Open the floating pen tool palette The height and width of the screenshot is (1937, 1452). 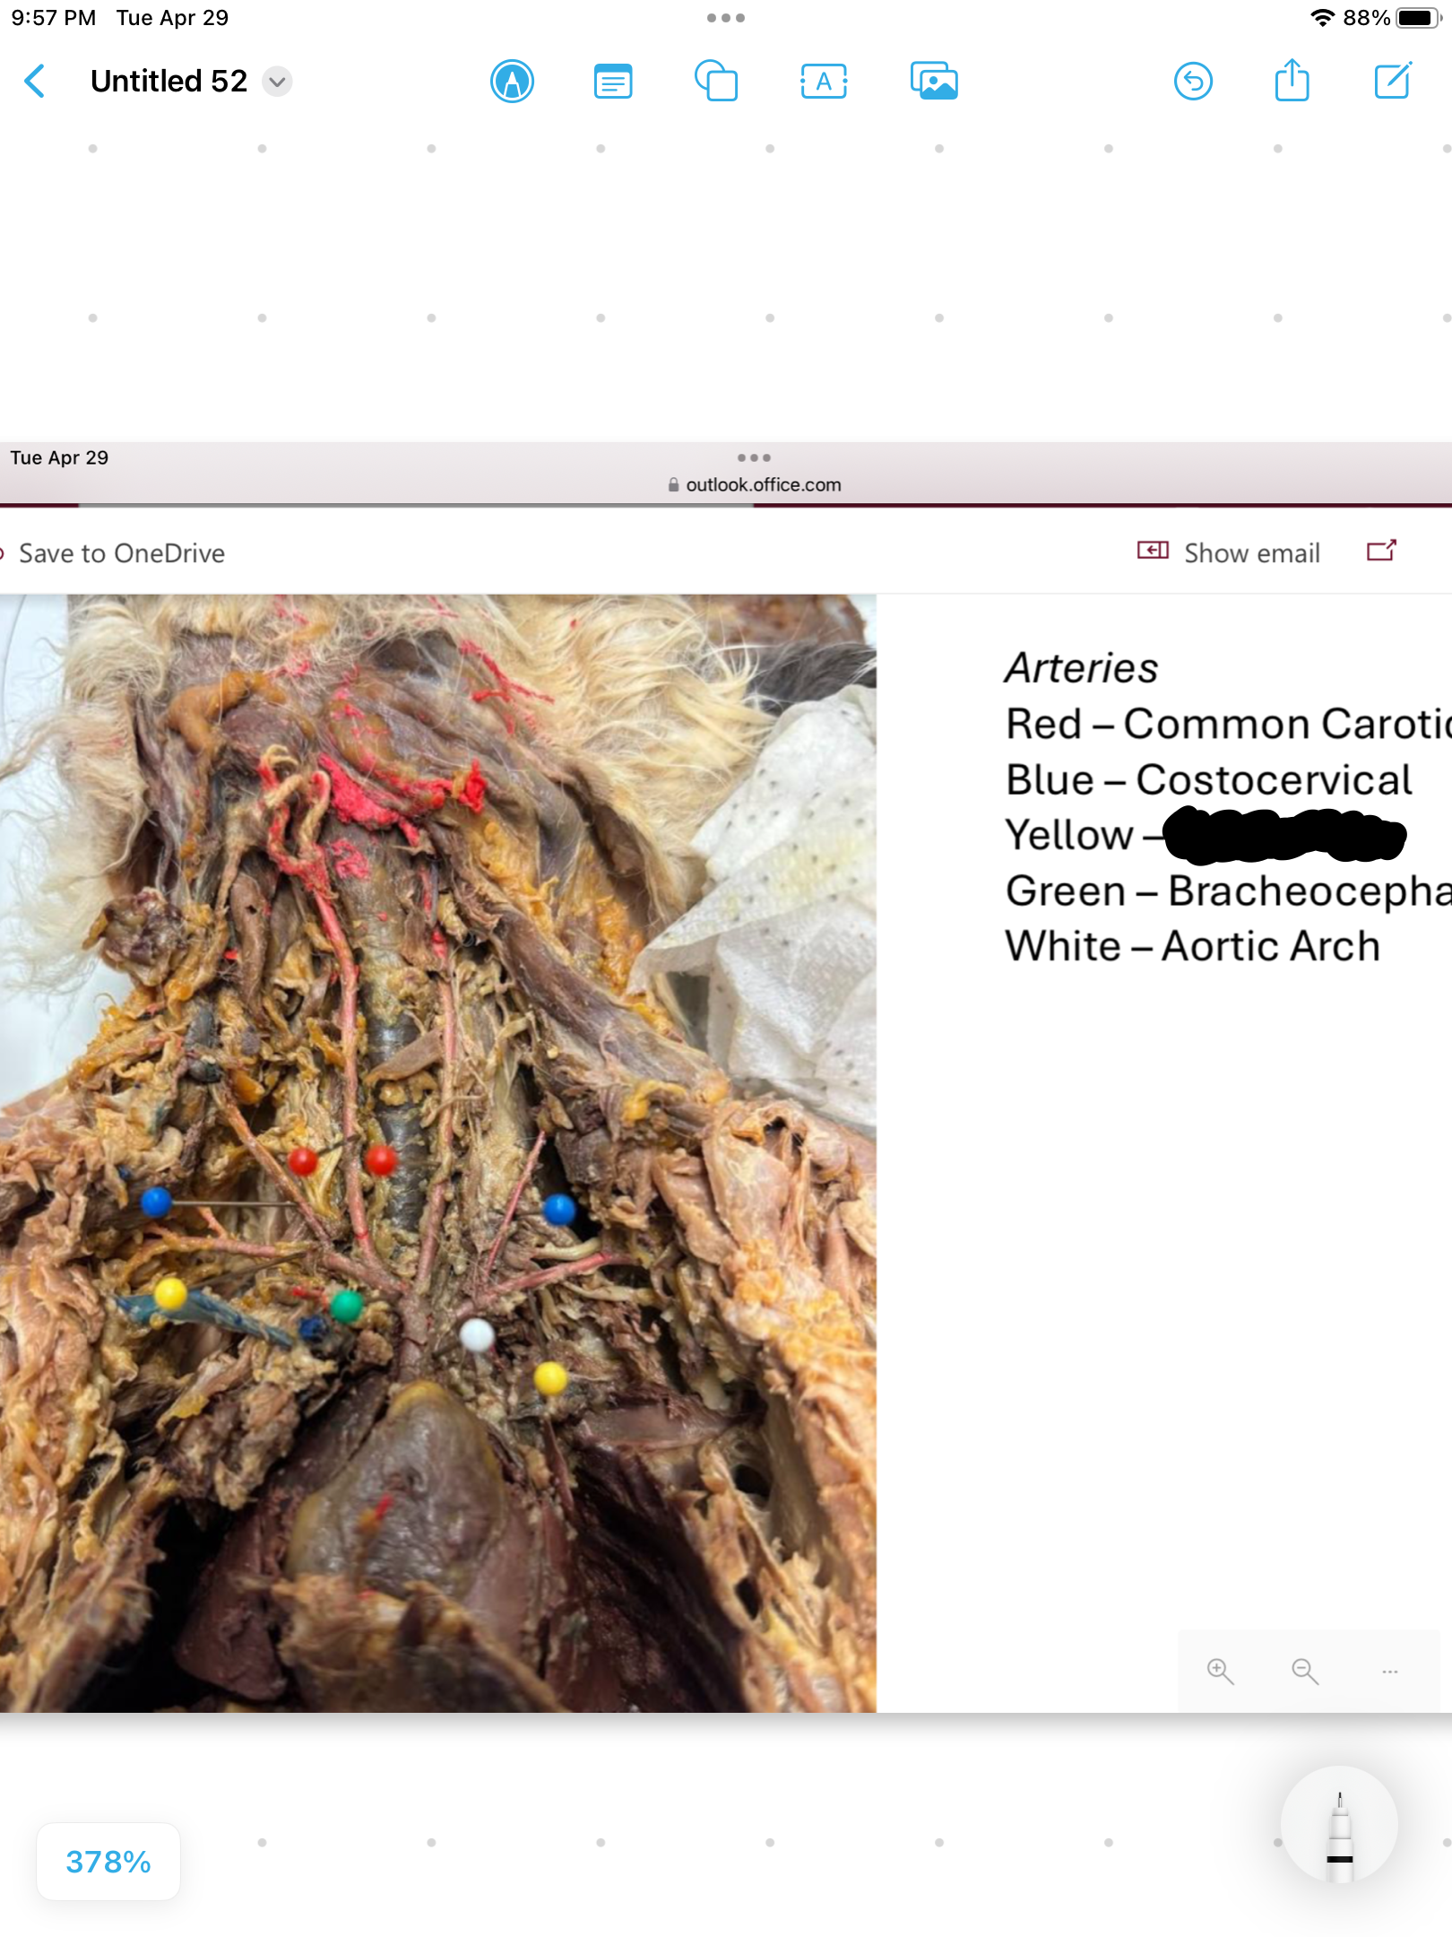(1339, 1826)
